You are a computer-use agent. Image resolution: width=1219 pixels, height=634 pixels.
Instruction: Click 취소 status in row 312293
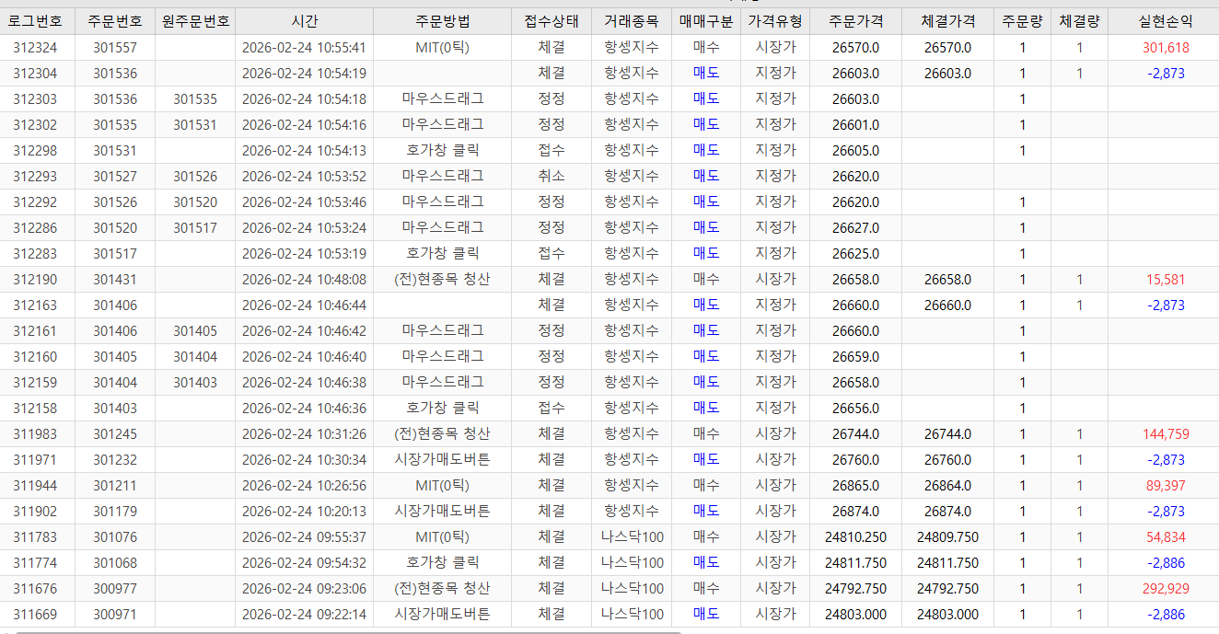[x=551, y=177]
